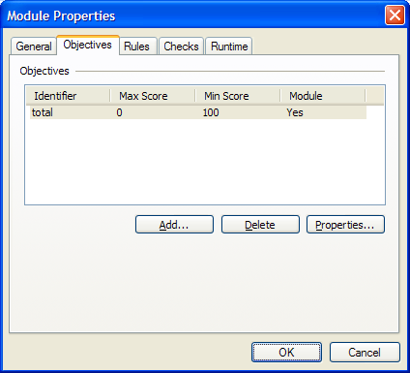The width and height of the screenshot is (410, 373).
Task: Open objective Properties... dialog
Action: tap(345, 225)
